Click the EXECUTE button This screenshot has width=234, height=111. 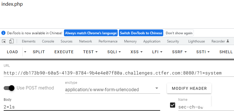64,52
